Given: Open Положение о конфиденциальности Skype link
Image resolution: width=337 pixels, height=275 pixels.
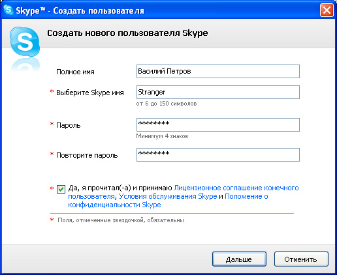Looking at the screenshot, I should click(168, 201).
